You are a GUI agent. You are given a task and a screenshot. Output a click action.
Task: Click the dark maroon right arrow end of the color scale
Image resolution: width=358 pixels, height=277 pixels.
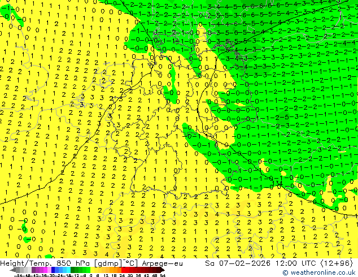click(162, 270)
